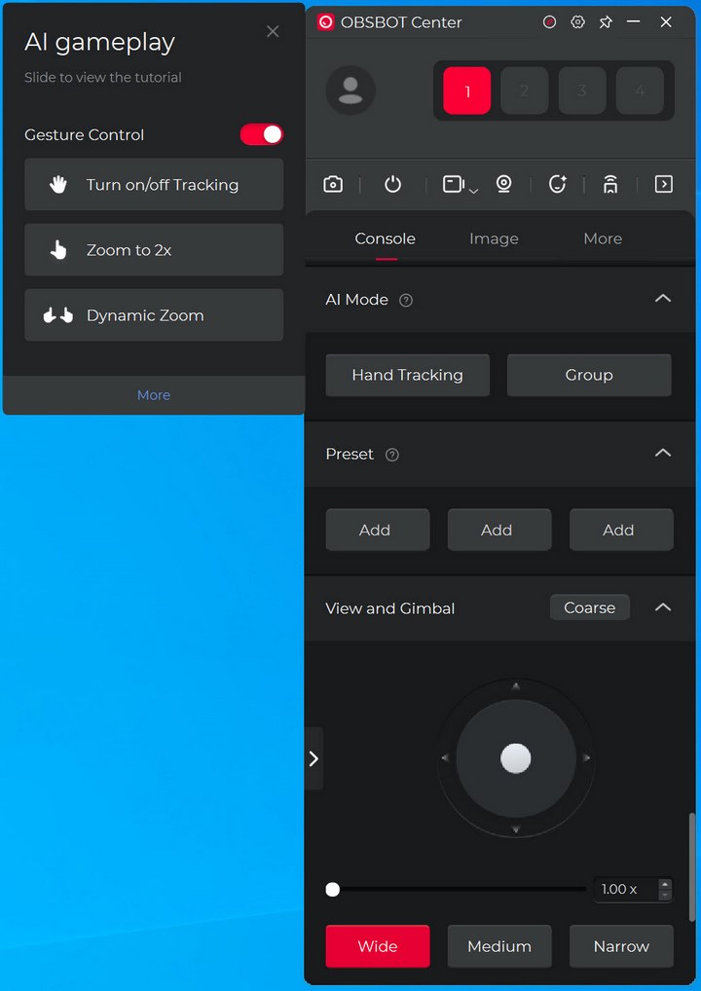The width and height of the screenshot is (701, 991).
Task: Open the More tab
Action: (603, 239)
